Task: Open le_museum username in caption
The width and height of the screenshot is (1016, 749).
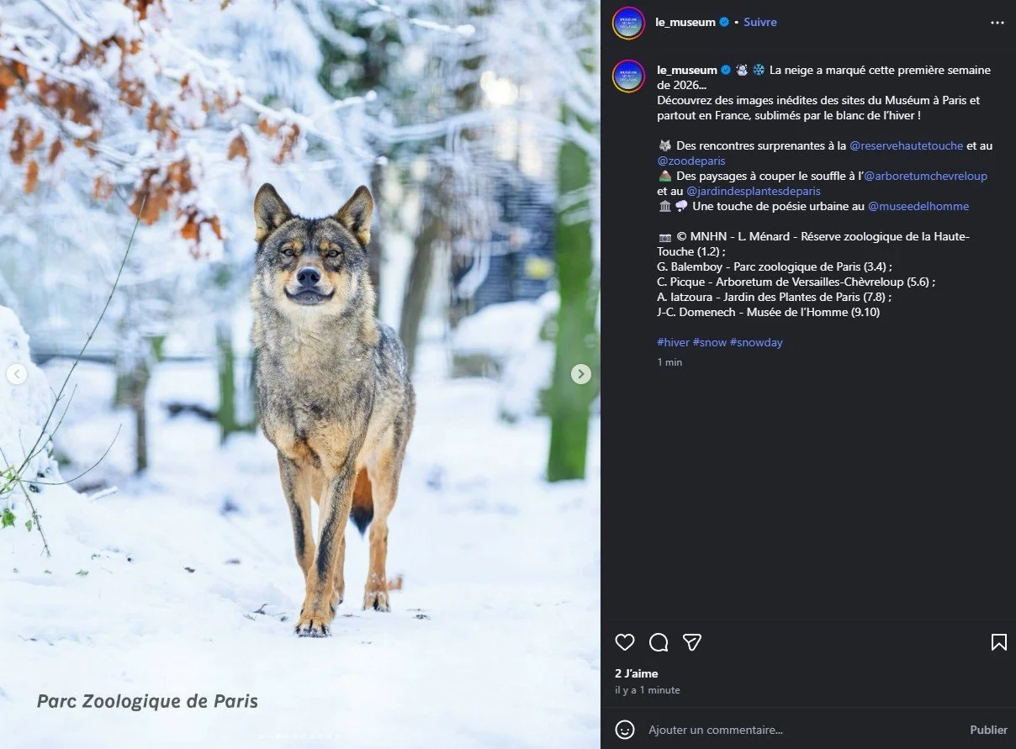Action: pos(687,70)
